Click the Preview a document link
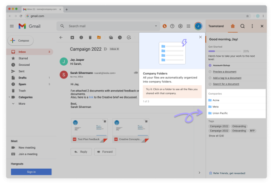 [225, 72]
